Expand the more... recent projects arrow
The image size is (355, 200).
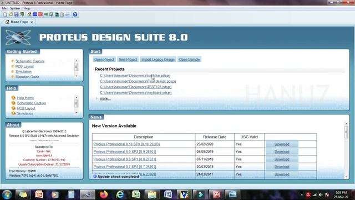tap(97, 98)
